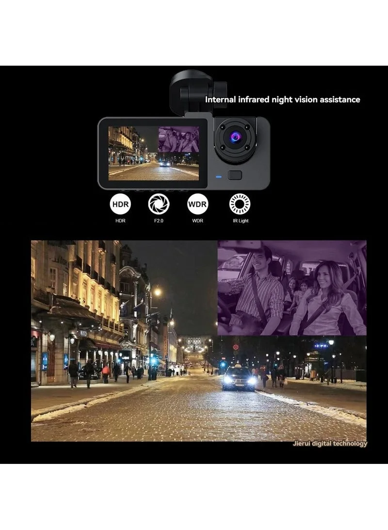Viewport: 388px width, 530px height.
Task: Click the "HDR" text label under icon
Action: (x=120, y=221)
